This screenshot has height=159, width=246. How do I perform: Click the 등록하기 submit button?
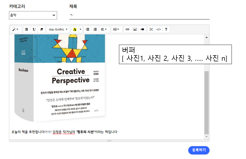pos(199,150)
